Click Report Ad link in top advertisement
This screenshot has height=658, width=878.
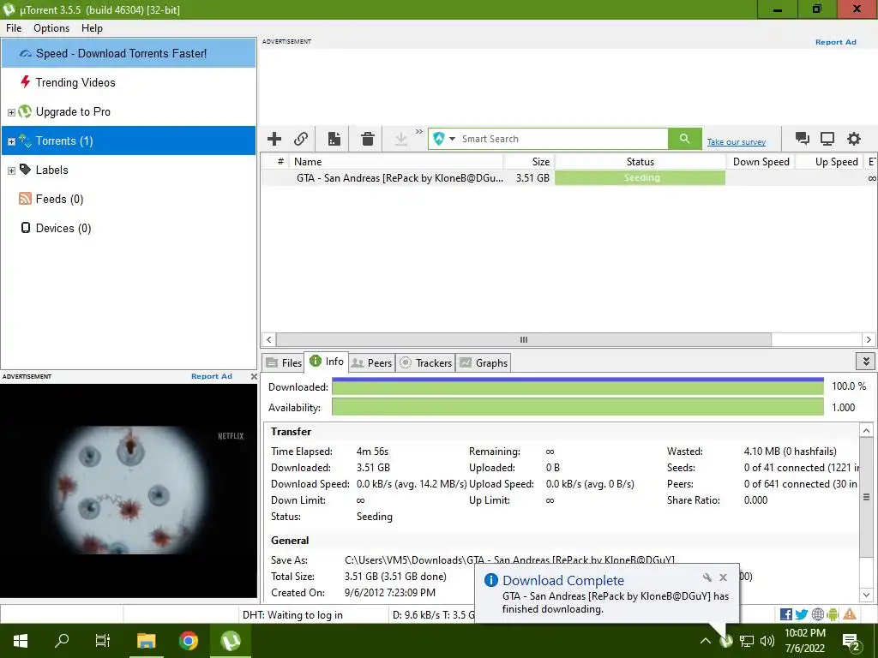tap(835, 42)
